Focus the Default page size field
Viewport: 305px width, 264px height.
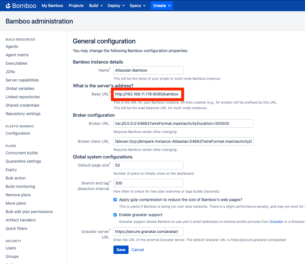(x=148, y=165)
